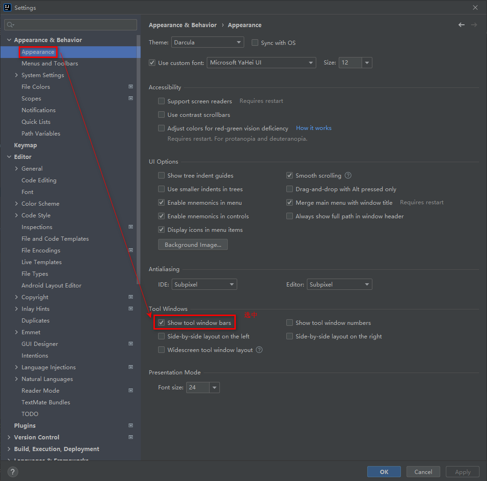Viewport: 487px width, 481px height.
Task: Select Path Variables settings page
Action: [41, 133]
